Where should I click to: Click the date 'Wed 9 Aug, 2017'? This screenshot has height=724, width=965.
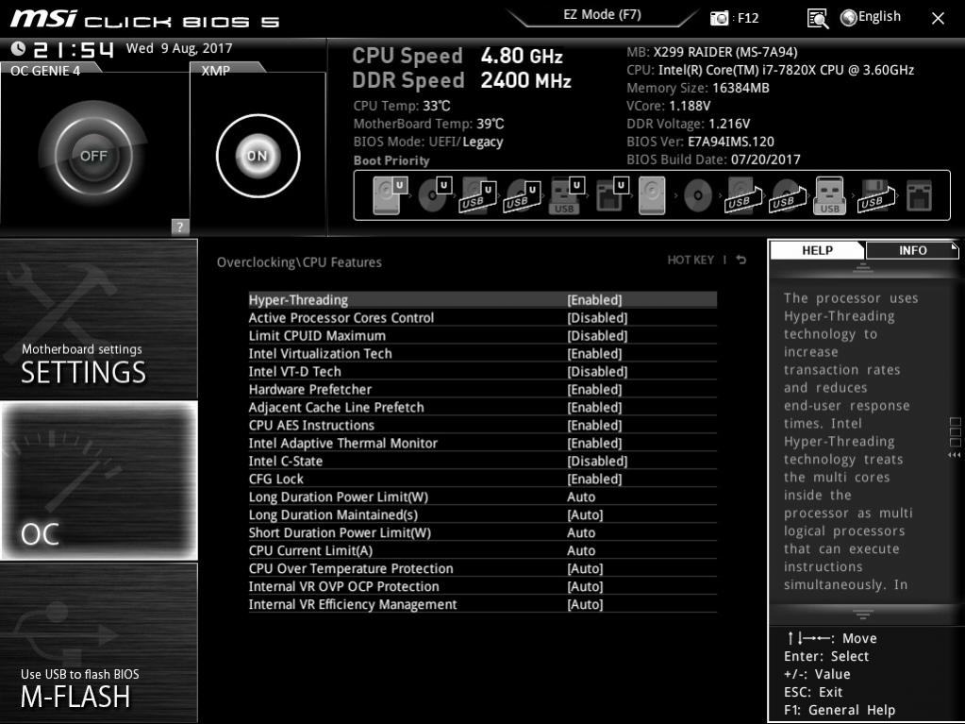point(179,48)
